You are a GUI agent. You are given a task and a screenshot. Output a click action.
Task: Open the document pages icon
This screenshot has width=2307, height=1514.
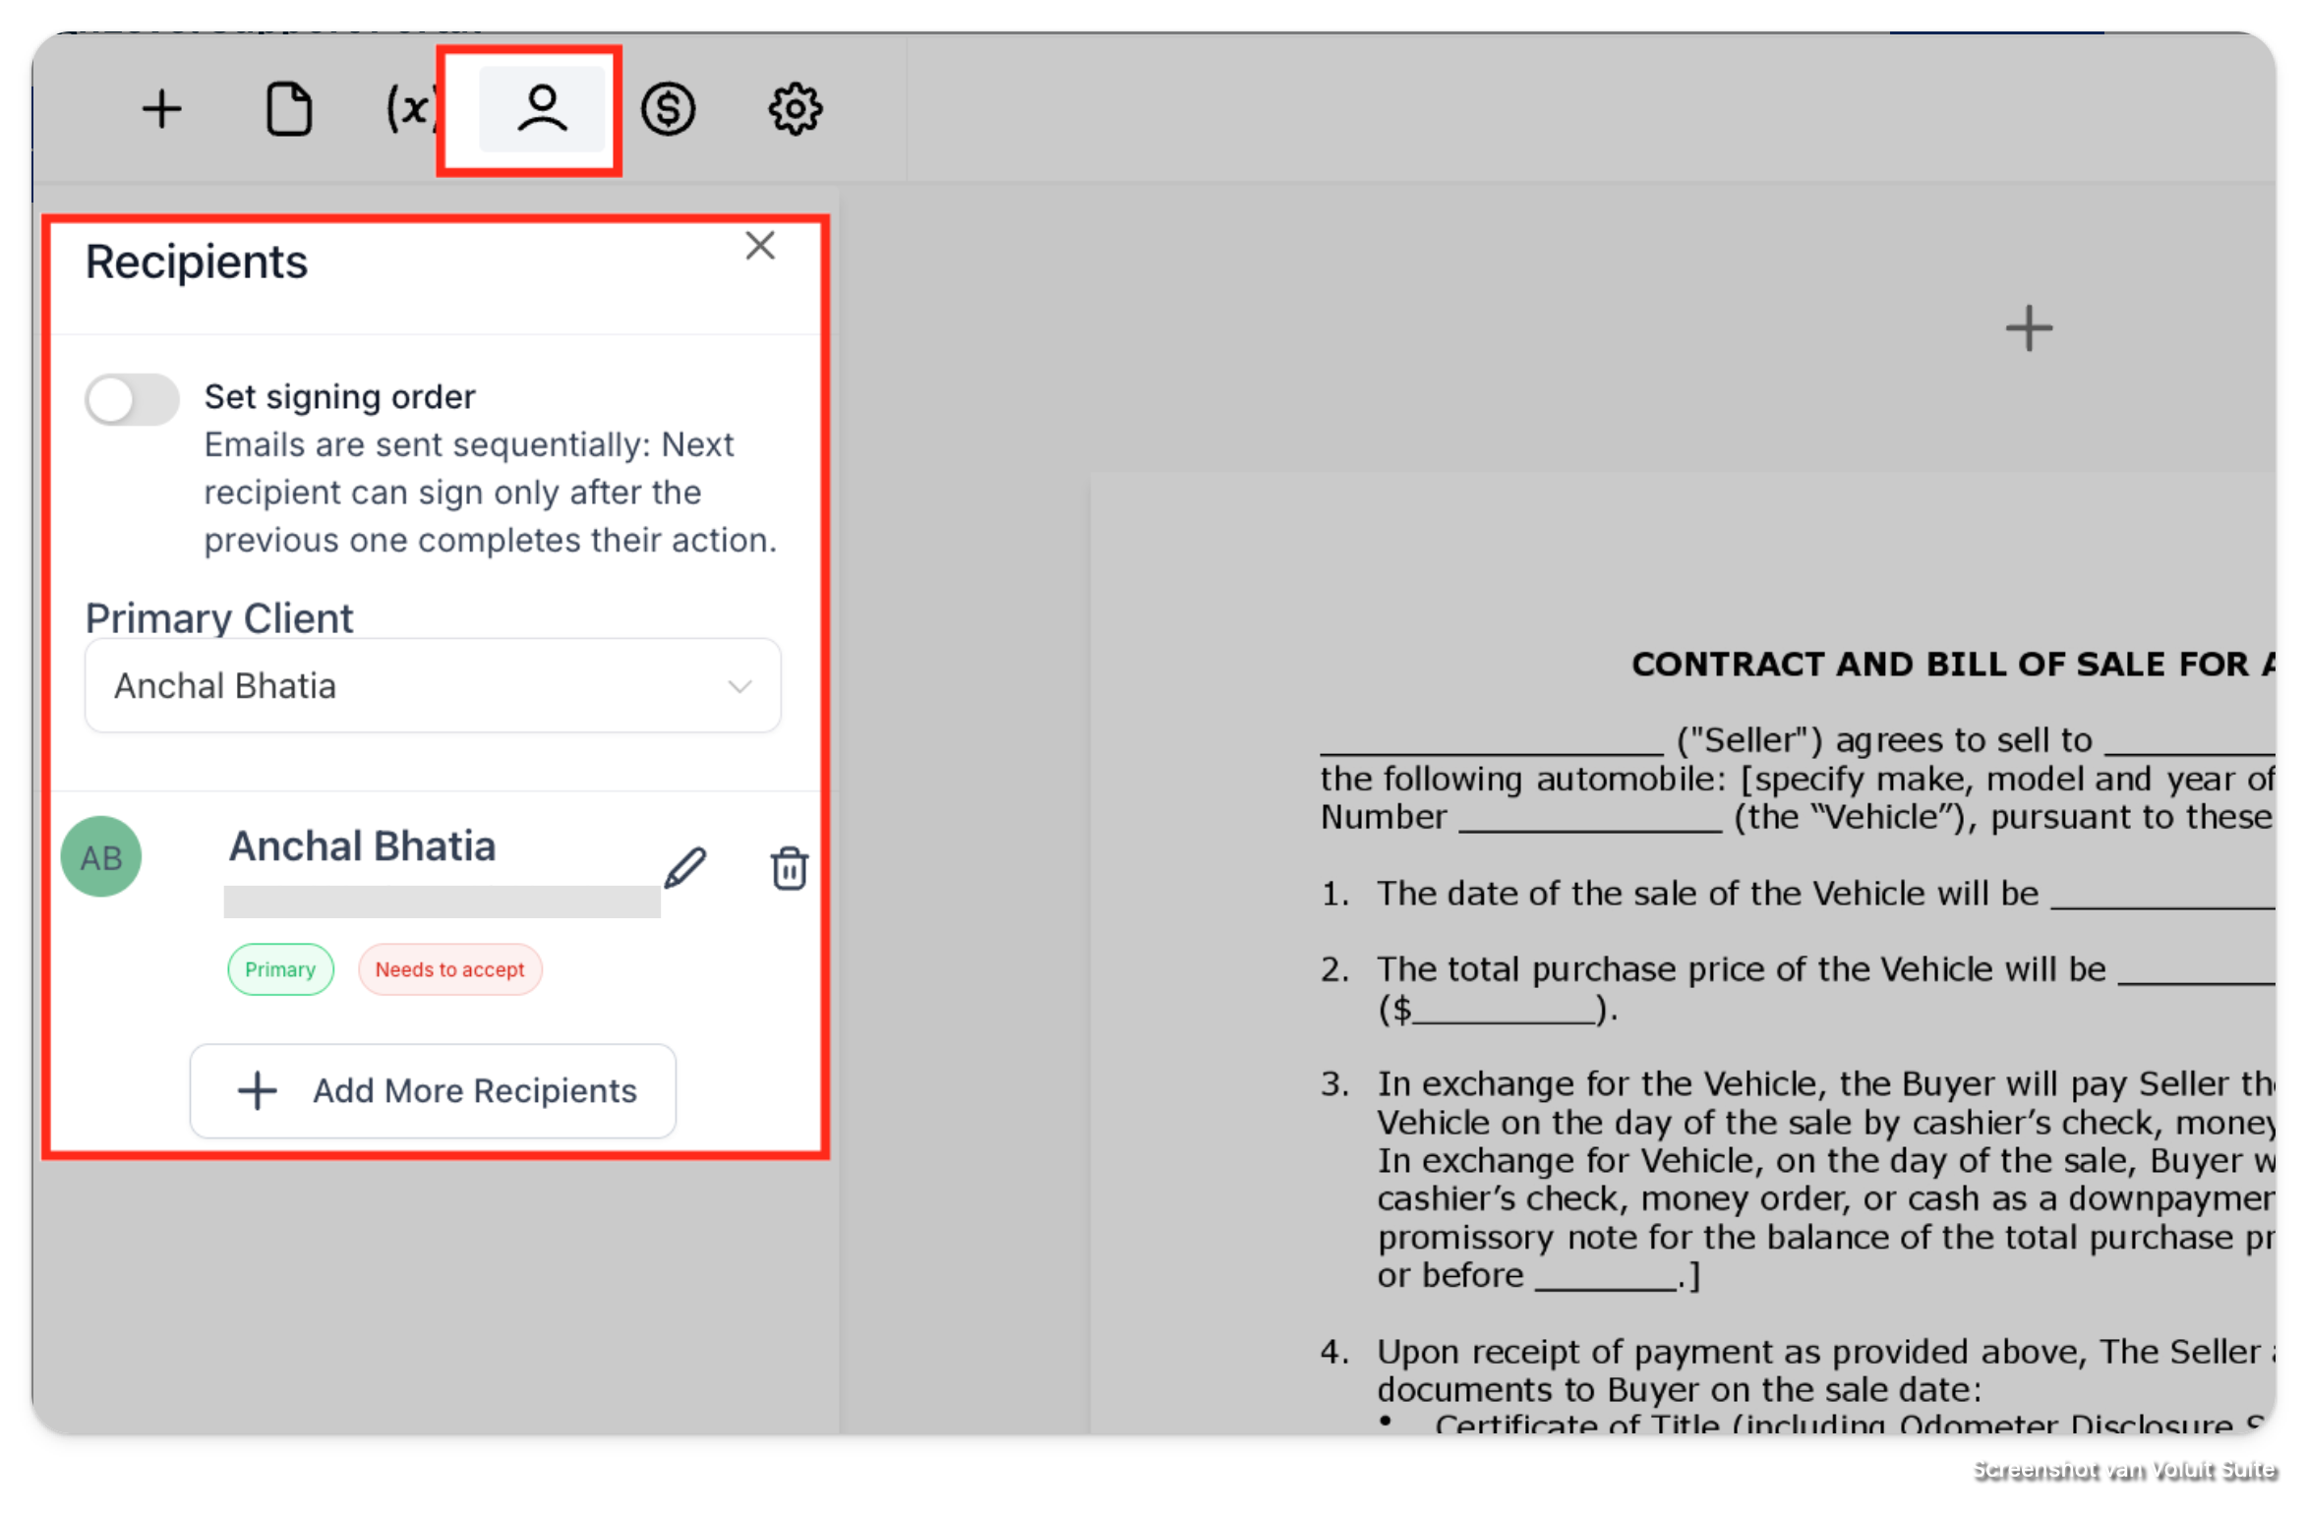(289, 109)
